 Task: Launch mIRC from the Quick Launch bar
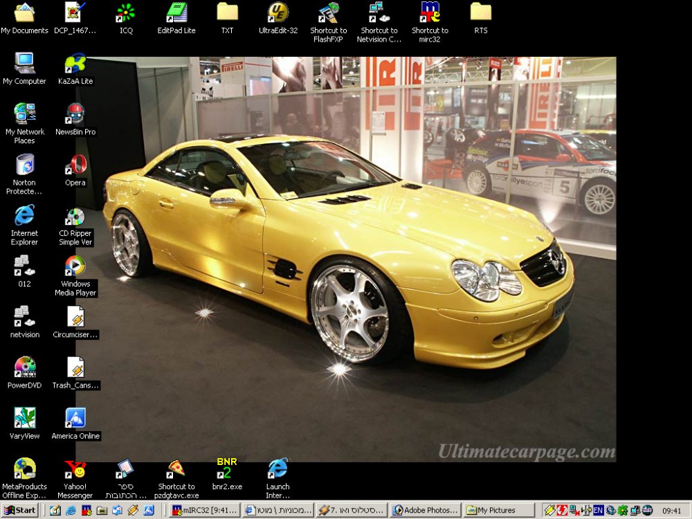coord(86,511)
